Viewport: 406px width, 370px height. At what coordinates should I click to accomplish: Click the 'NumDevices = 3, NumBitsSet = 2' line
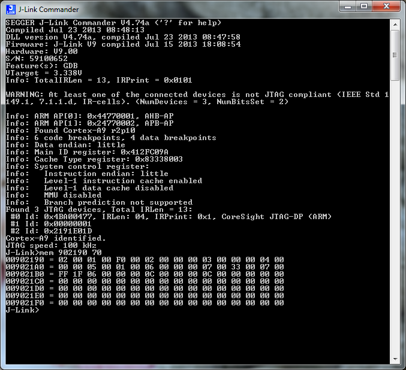(x=147, y=102)
